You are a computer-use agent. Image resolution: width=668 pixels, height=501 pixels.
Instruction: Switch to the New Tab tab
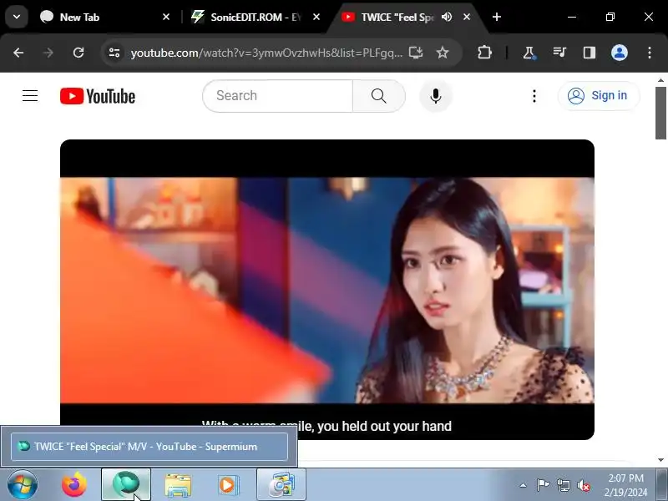(x=104, y=17)
